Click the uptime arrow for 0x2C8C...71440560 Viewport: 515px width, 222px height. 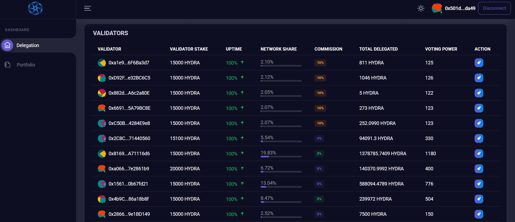coord(242,138)
